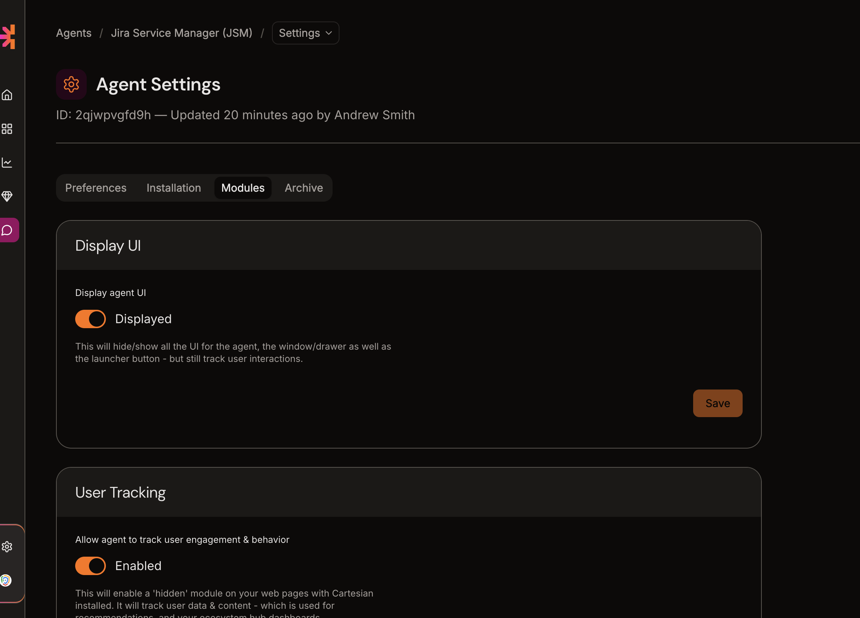Go to the Archive tab
Viewport: 860px width, 618px height.
(x=304, y=188)
